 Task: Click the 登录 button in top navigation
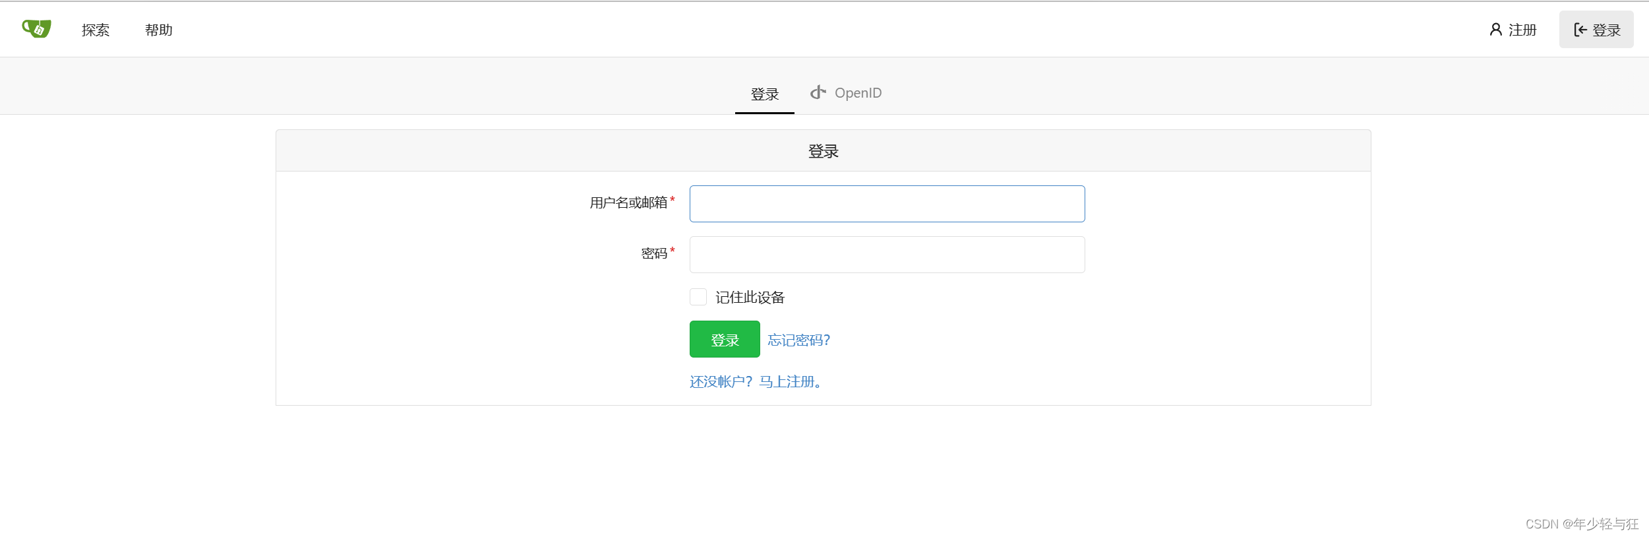[x=1596, y=30]
